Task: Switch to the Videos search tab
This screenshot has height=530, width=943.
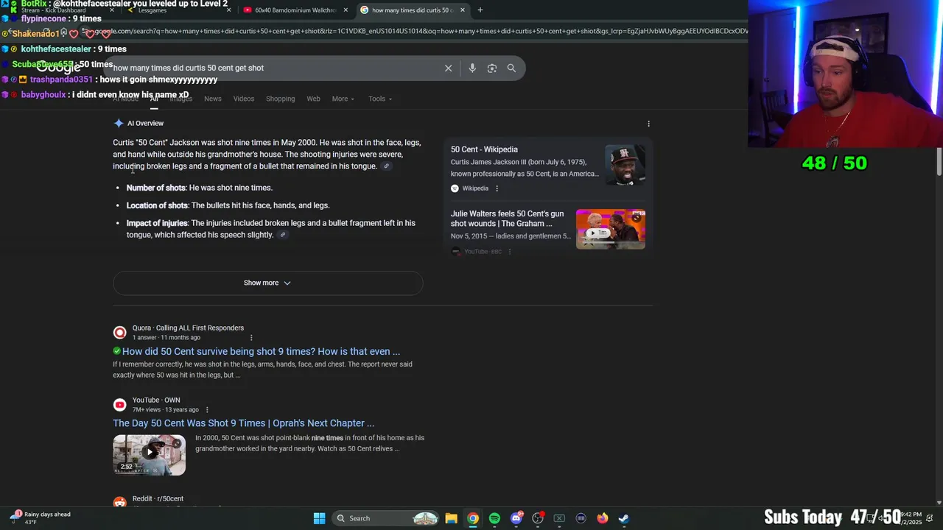Action: click(x=244, y=99)
